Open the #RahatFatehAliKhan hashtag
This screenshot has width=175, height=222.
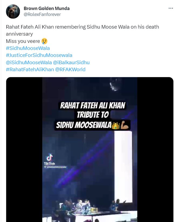point(30,69)
